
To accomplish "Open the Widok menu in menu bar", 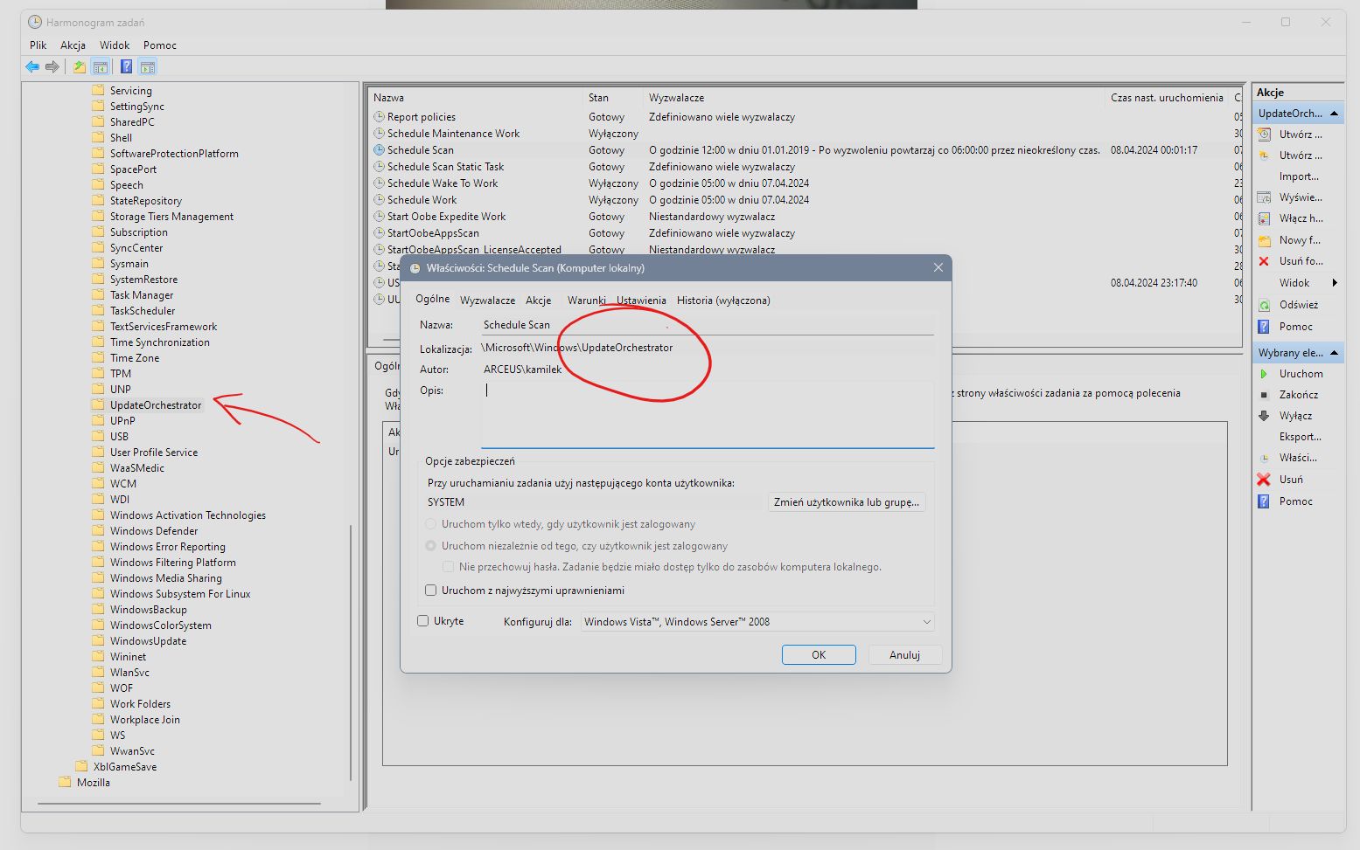I will [115, 45].
